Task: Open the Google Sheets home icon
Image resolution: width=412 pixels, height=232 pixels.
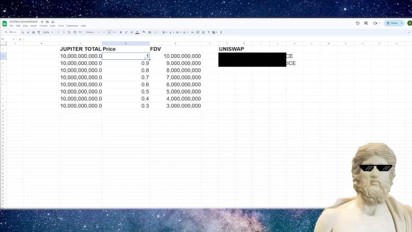Action: point(5,23)
